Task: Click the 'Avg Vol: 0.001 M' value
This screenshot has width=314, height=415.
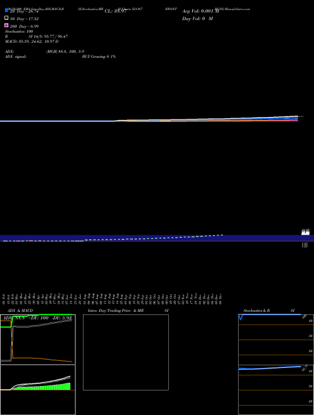Action: click(200, 11)
